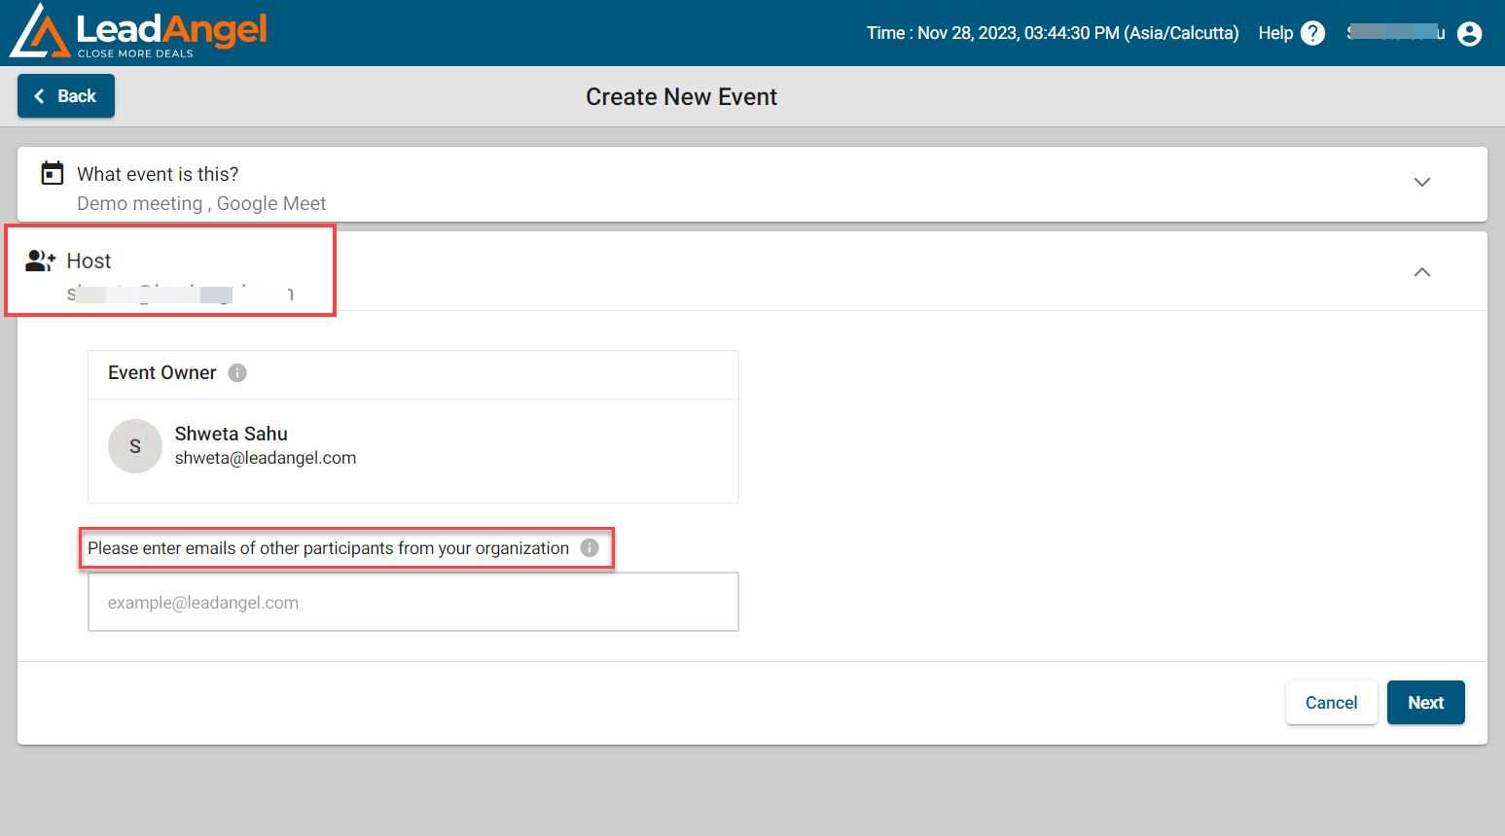Click the add-person Host icon
The height and width of the screenshot is (836, 1505).
(40, 261)
